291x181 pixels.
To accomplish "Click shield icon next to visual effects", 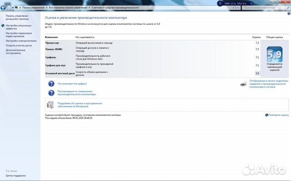I will (x=3, y=26).
